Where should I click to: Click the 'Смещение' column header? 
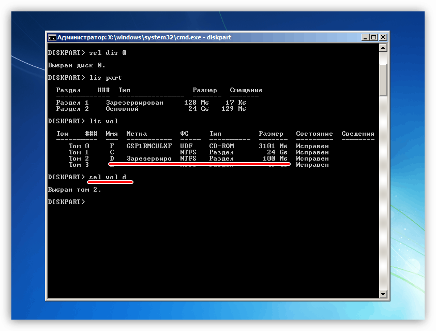(246, 90)
